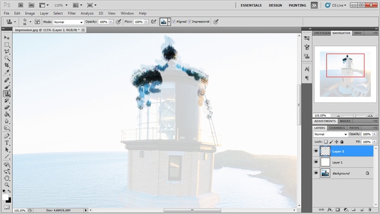Create a new layer with bottom icon
The height and width of the screenshot is (214, 380).
tap(362, 209)
